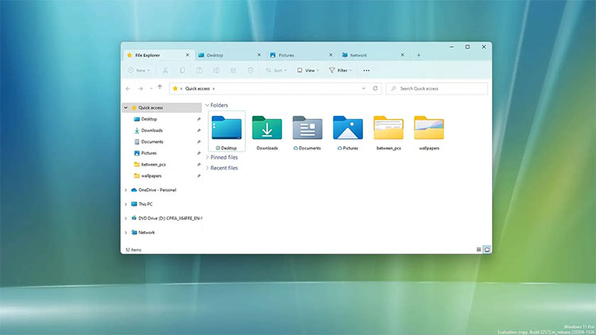The image size is (596, 335).
Task: Expand OneDrive - Personal tree node
Action: click(126, 190)
